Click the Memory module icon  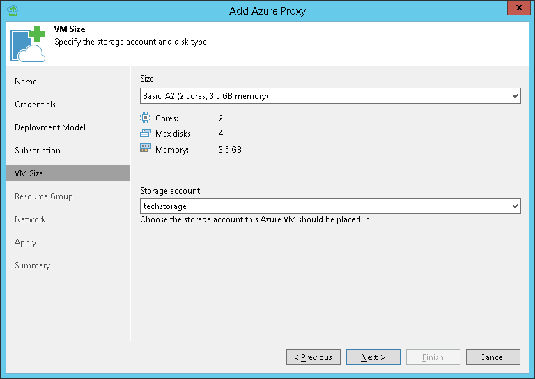tap(145, 148)
